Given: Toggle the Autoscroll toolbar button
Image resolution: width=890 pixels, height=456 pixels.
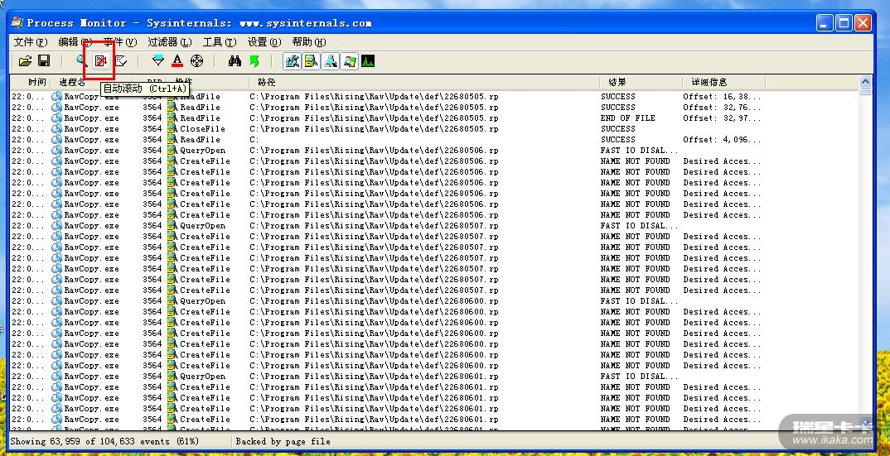Looking at the screenshot, I should pyautogui.click(x=101, y=60).
